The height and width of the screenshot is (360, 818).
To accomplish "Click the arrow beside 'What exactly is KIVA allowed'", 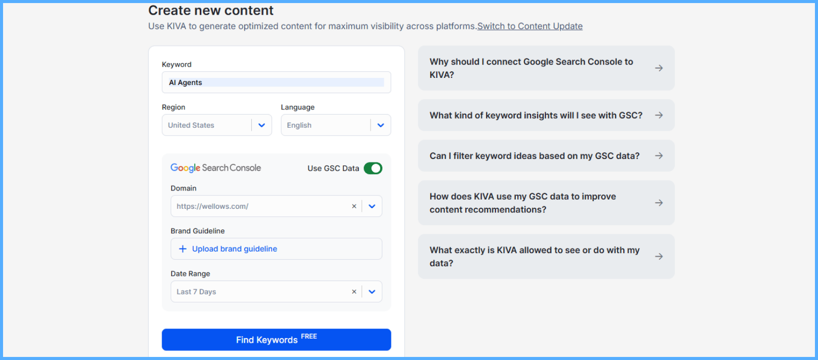I will tap(658, 256).
